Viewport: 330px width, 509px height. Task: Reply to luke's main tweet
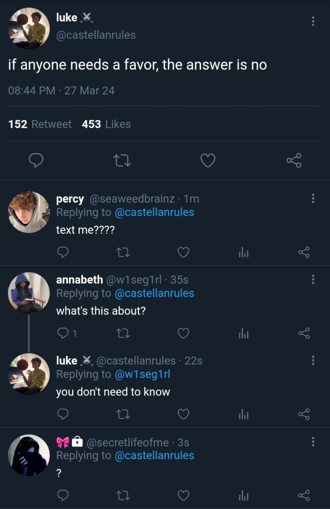(x=36, y=160)
